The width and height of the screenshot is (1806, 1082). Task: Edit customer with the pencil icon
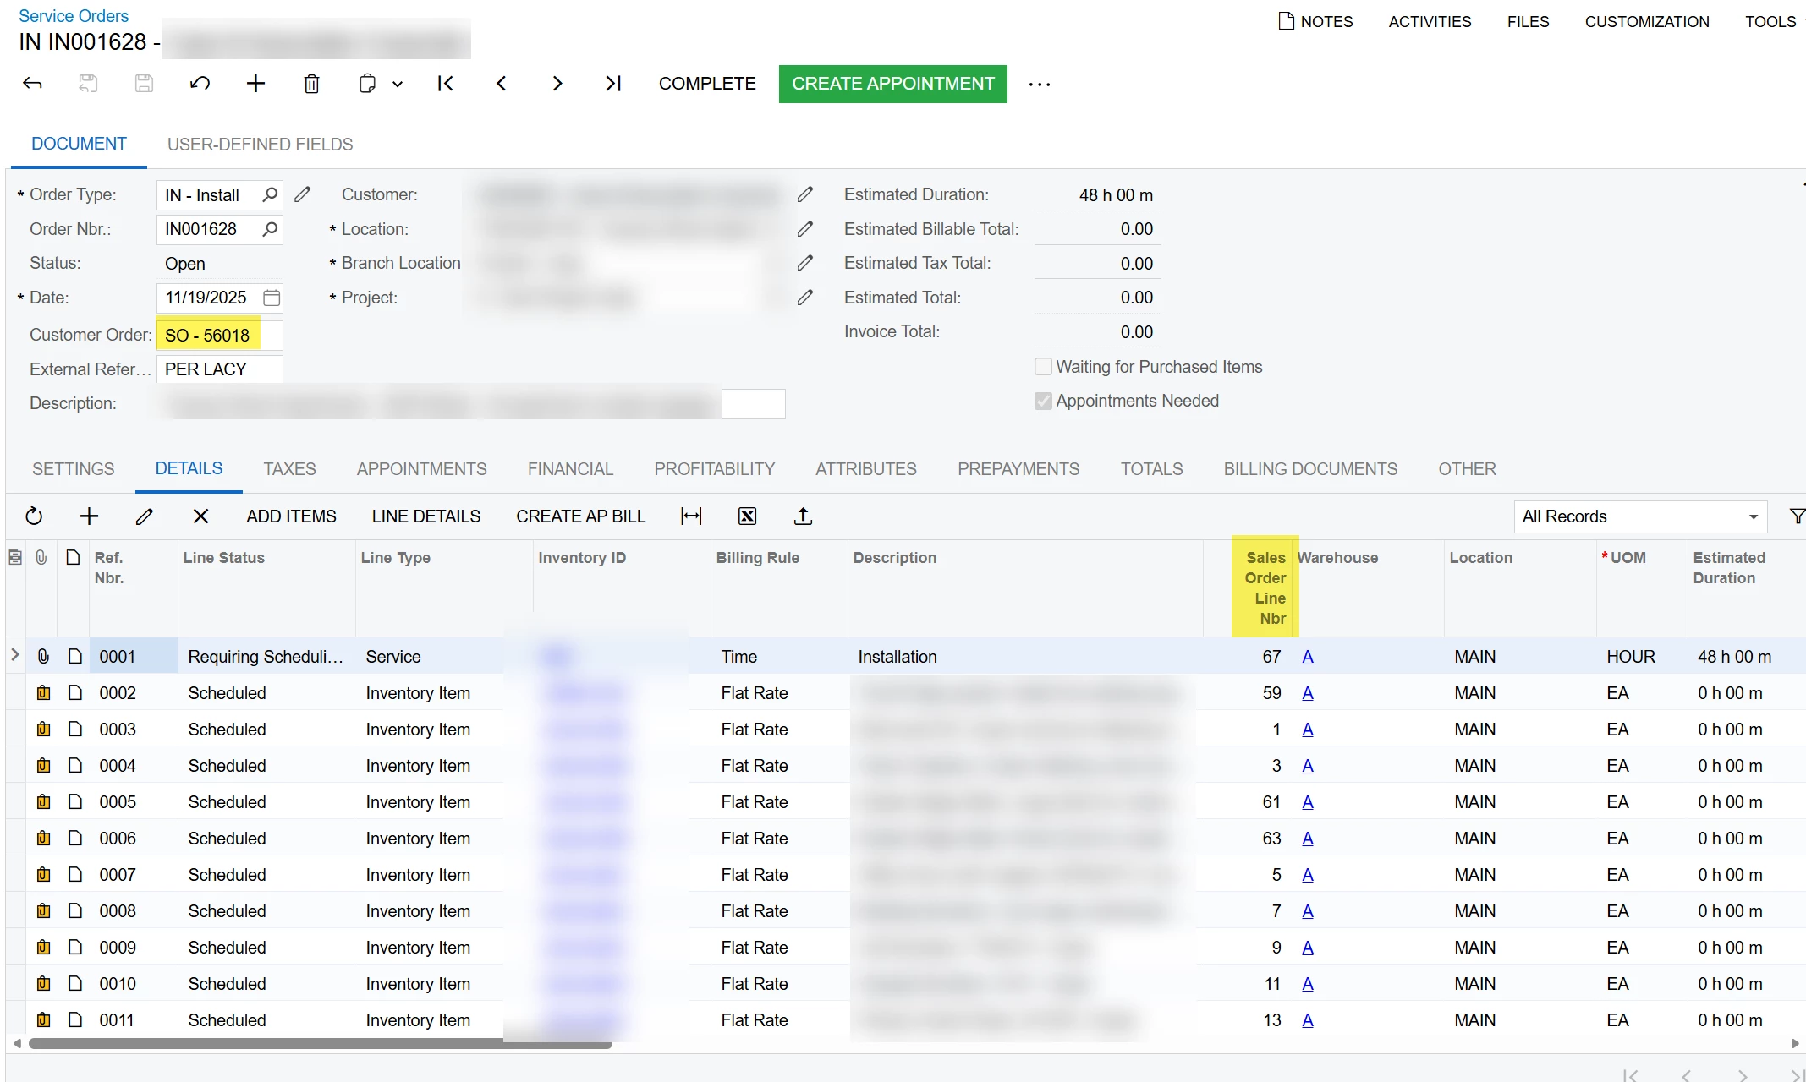click(805, 195)
